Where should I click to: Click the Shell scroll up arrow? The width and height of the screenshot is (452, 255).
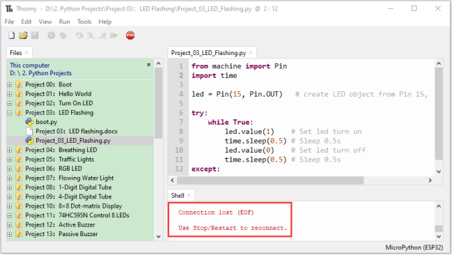439,206
